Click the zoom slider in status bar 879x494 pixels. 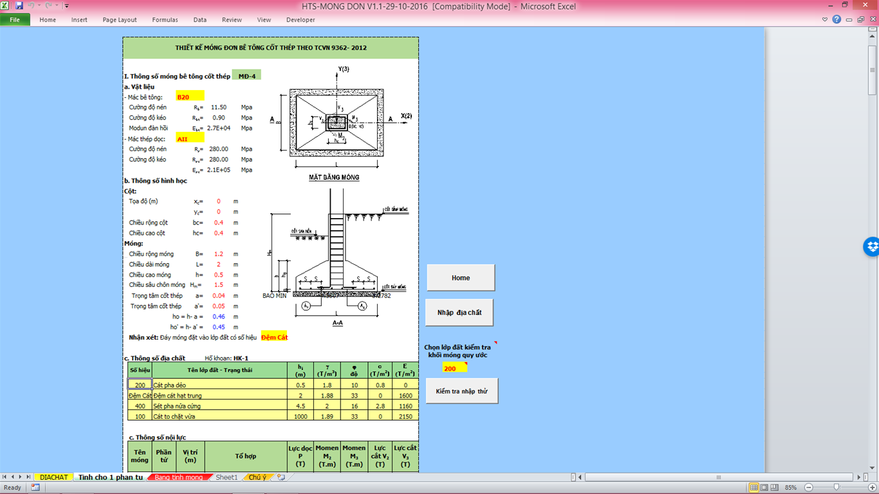click(x=836, y=488)
